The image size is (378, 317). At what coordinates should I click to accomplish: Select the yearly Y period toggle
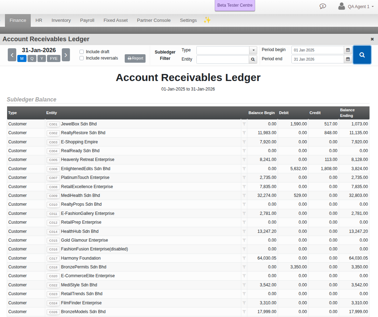[42, 58]
